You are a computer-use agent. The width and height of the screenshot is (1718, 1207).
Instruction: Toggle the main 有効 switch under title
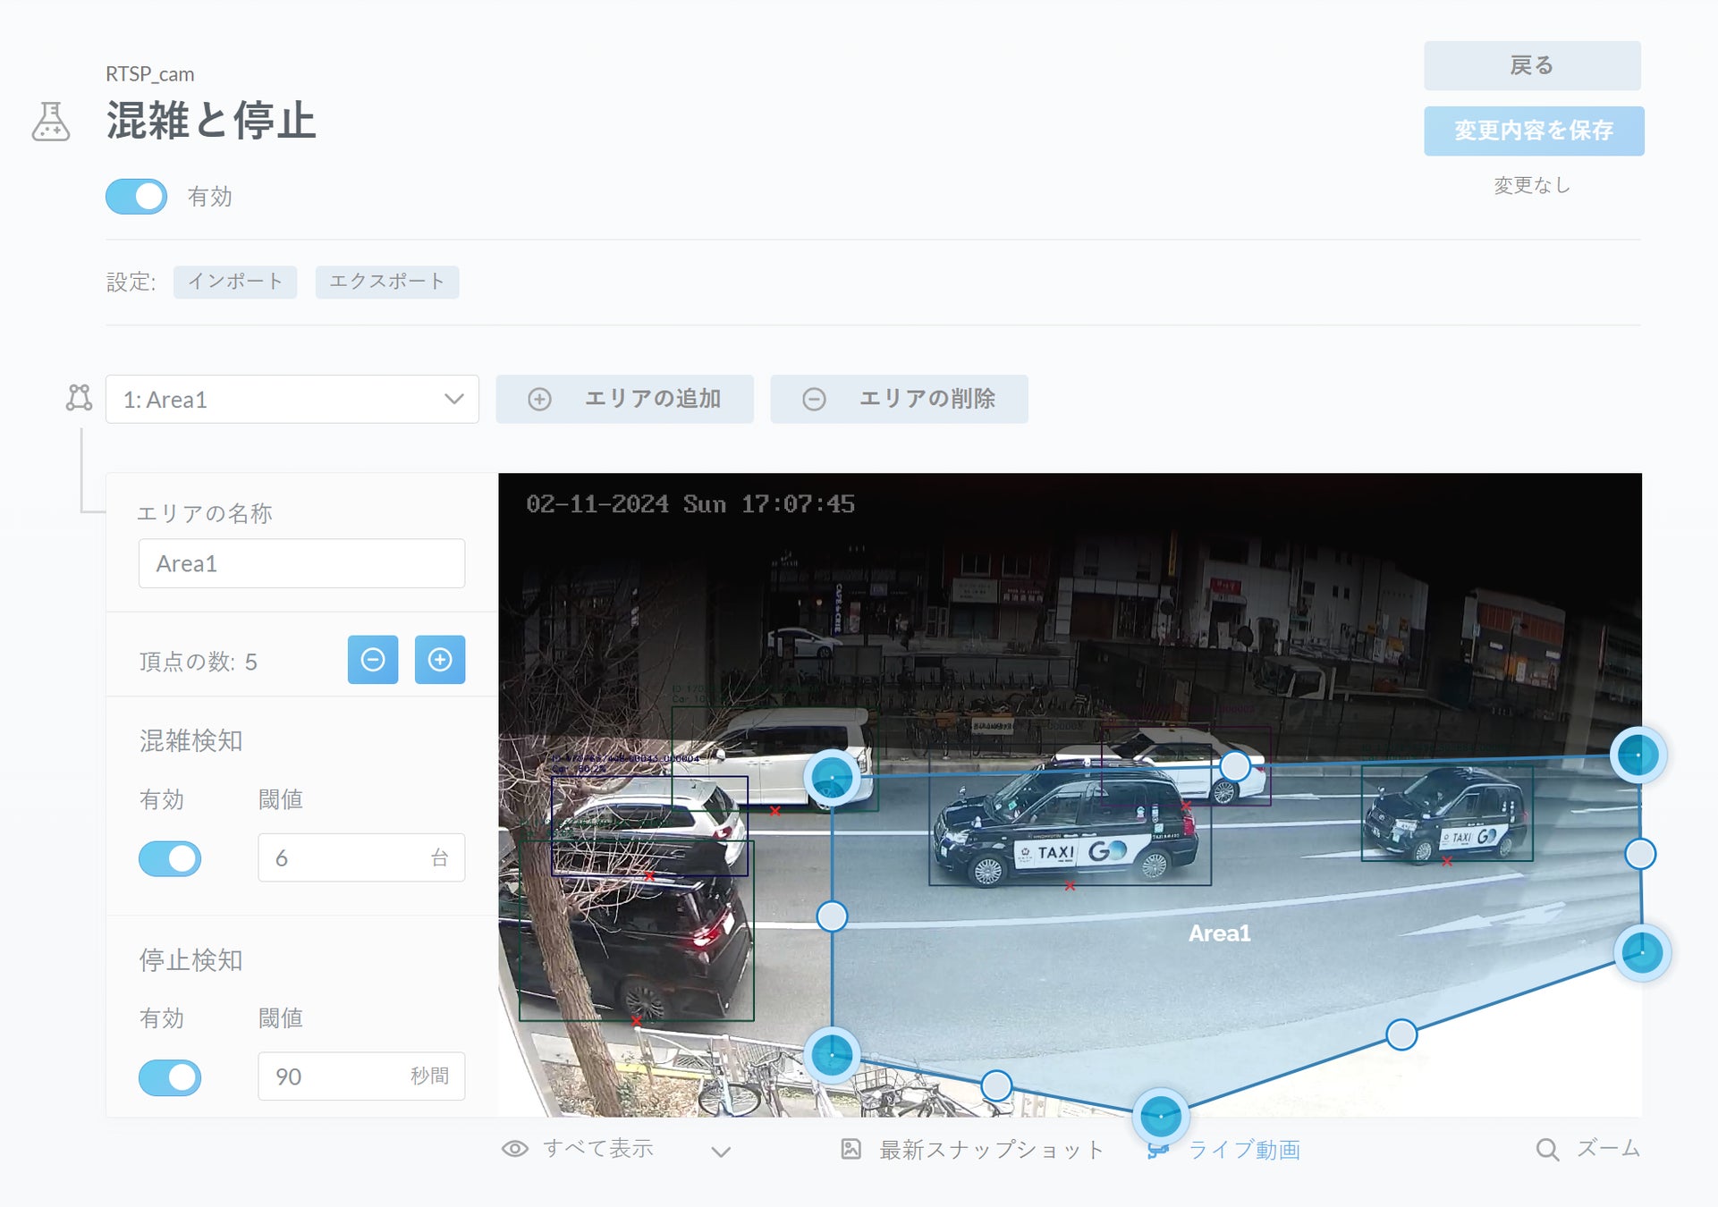[136, 197]
